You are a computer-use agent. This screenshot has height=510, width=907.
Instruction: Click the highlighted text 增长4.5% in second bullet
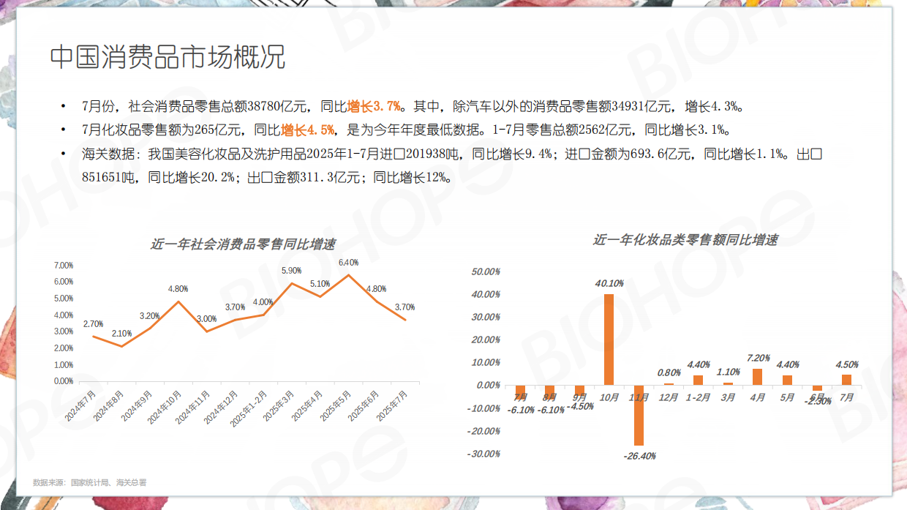(308, 131)
